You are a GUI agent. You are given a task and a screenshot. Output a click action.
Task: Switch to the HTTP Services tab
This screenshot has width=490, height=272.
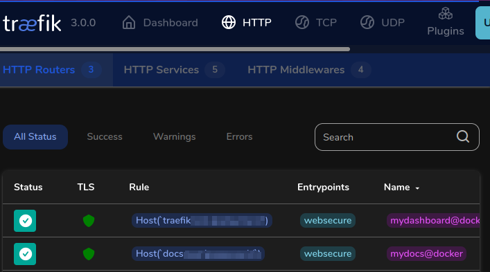(174, 70)
